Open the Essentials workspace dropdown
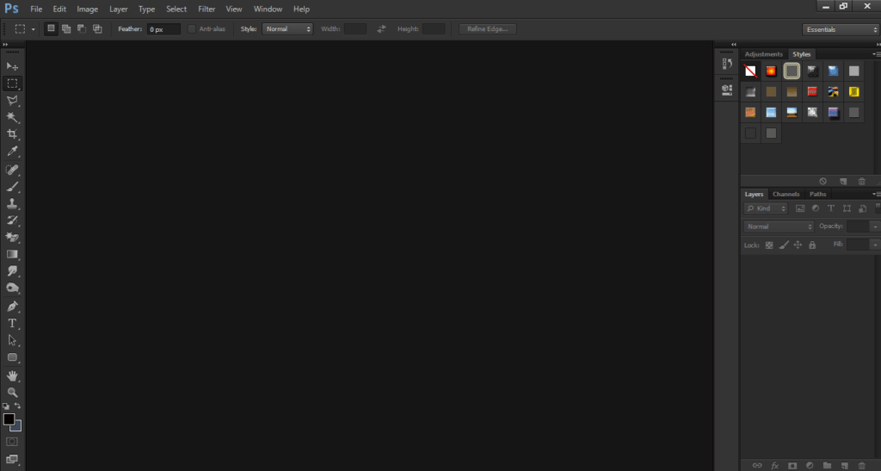881x471 pixels. 840,29
